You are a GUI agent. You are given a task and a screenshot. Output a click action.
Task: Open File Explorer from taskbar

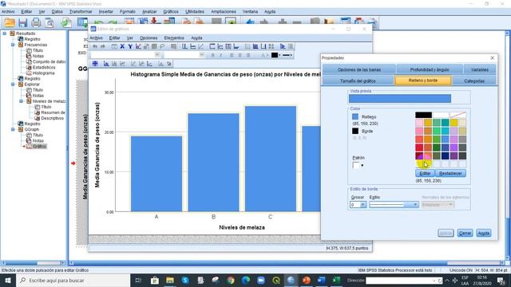click(170, 280)
